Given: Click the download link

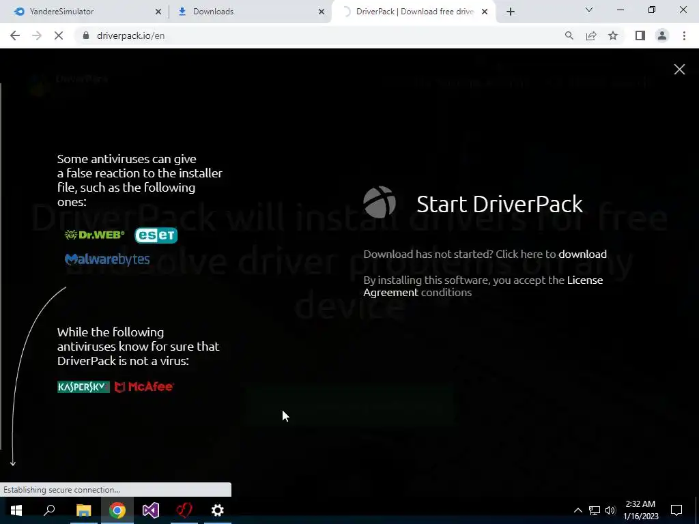Looking at the screenshot, I should click(x=582, y=254).
